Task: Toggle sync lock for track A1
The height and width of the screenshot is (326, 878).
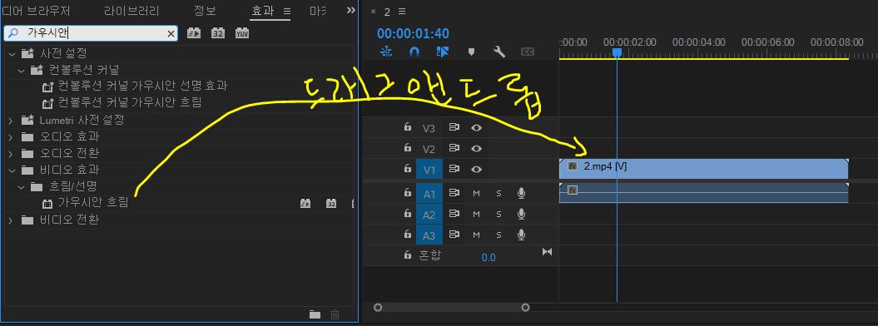Action: pos(454,193)
